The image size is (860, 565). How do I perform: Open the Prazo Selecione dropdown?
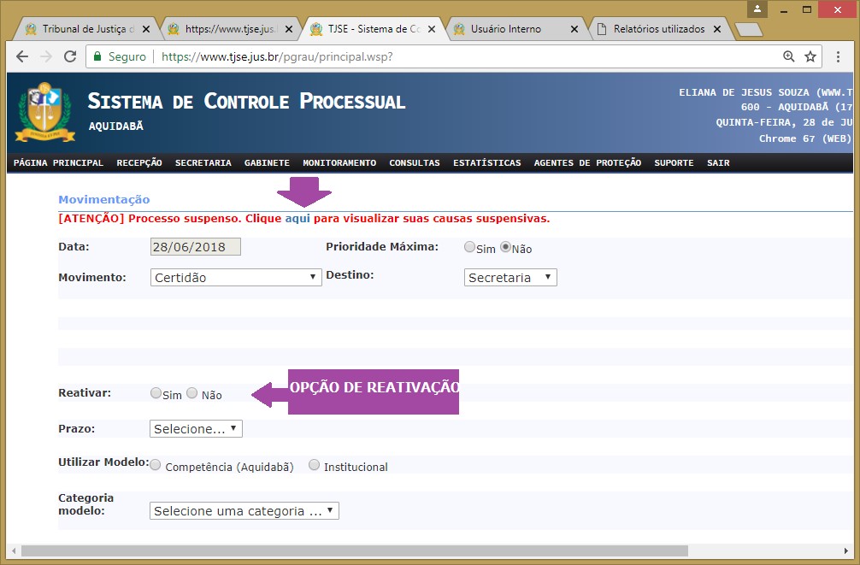[x=196, y=428]
